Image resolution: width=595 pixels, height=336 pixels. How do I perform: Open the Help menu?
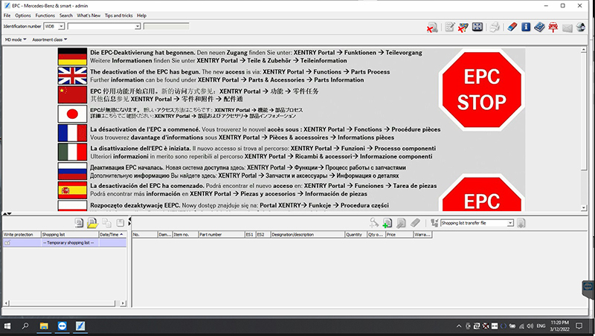click(141, 16)
